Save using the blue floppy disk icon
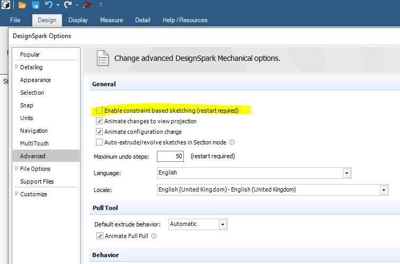This screenshot has height=264, width=400. click(x=35, y=5)
